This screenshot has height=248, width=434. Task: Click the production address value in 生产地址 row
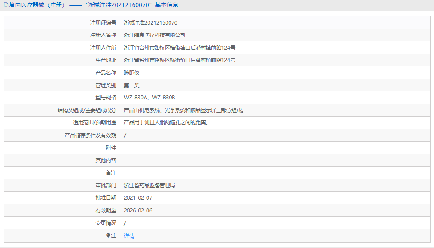point(180,60)
